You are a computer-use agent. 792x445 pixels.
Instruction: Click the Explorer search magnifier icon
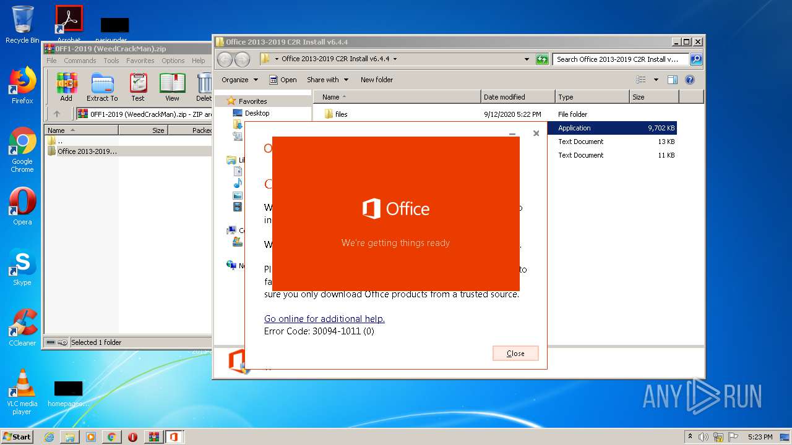click(696, 59)
